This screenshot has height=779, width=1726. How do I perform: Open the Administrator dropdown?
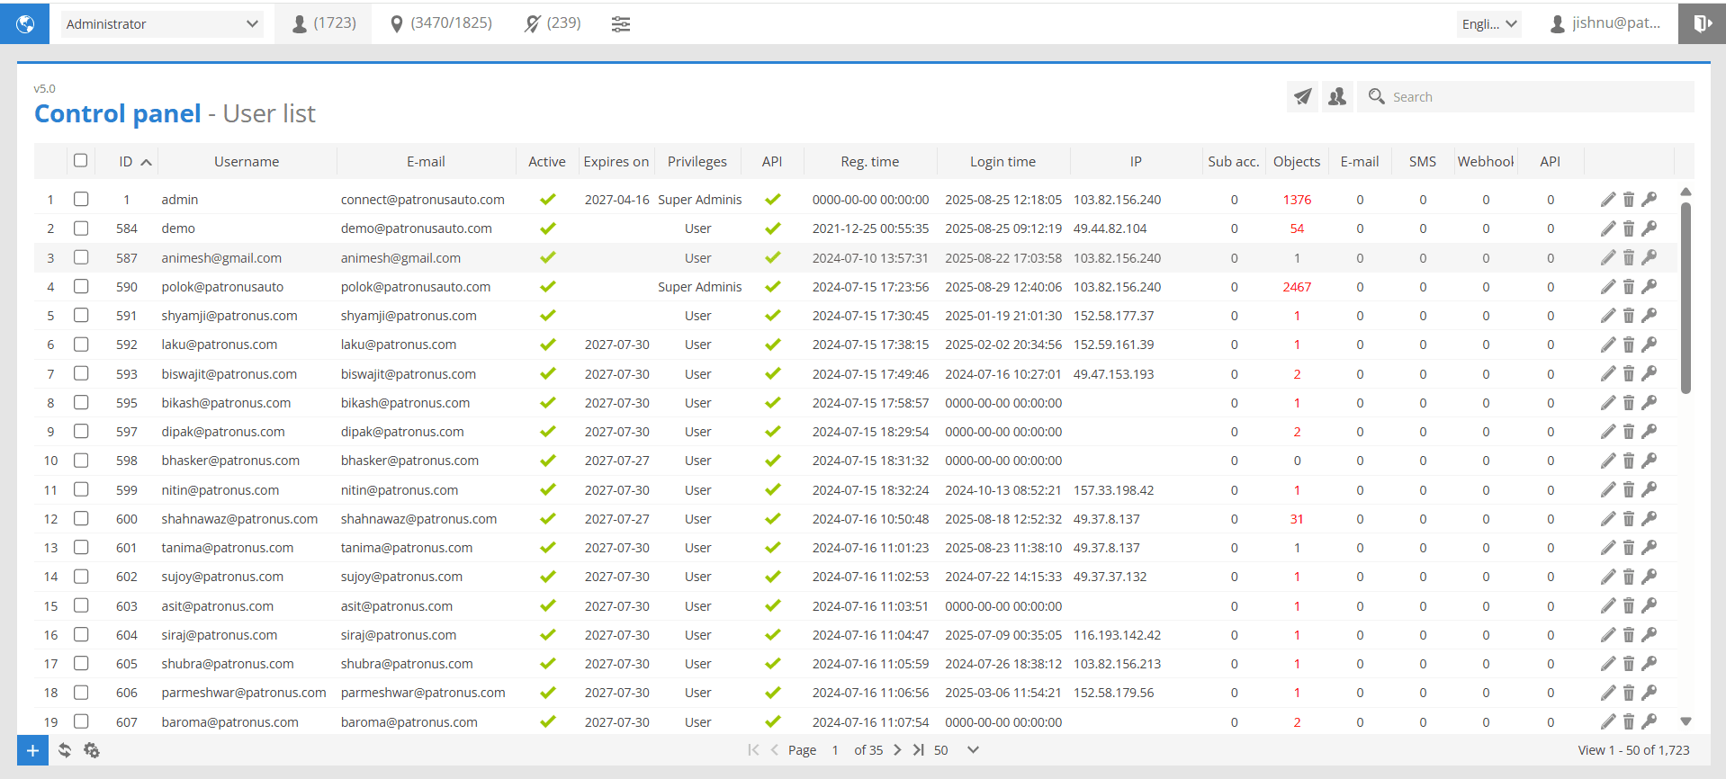pyautogui.click(x=162, y=24)
